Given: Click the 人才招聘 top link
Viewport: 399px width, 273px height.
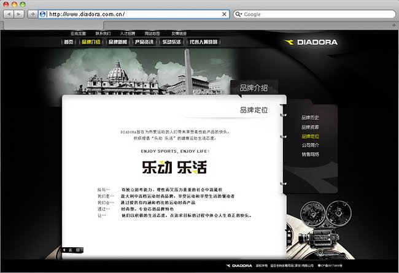Looking at the screenshot, I should [x=128, y=33].
